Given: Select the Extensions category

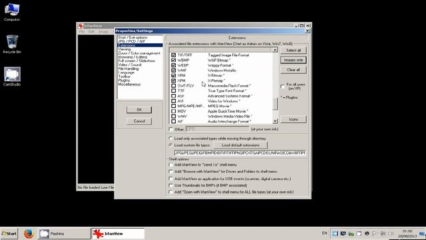Looking at the screenshot, I should pos(140,45).
